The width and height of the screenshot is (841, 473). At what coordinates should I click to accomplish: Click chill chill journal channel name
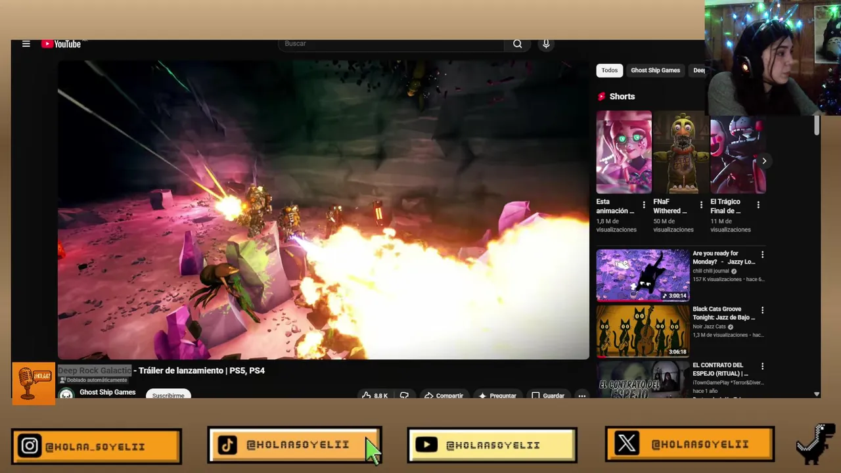click(x=711, y=271)
